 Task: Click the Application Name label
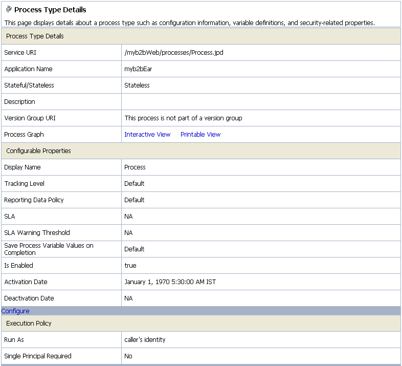[x=28, y=69]
